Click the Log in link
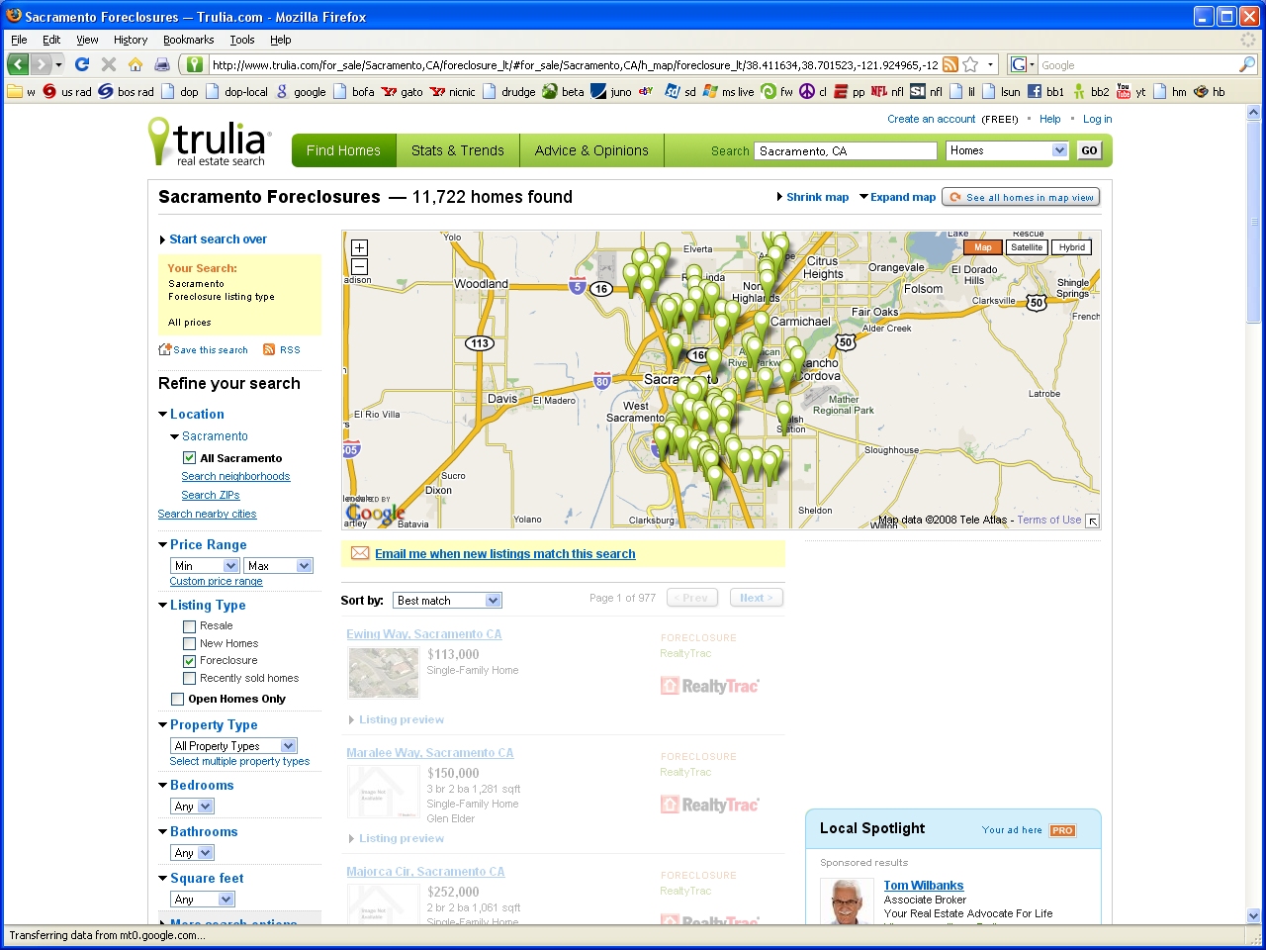The height and width of the screenshot is (950, 1266). (x=1097, y=119)
